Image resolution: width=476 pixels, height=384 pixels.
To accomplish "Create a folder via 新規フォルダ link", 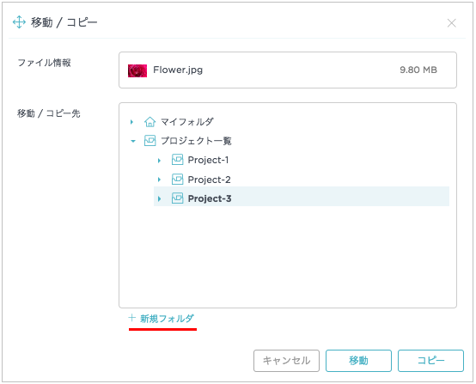I will pos(167,319).
